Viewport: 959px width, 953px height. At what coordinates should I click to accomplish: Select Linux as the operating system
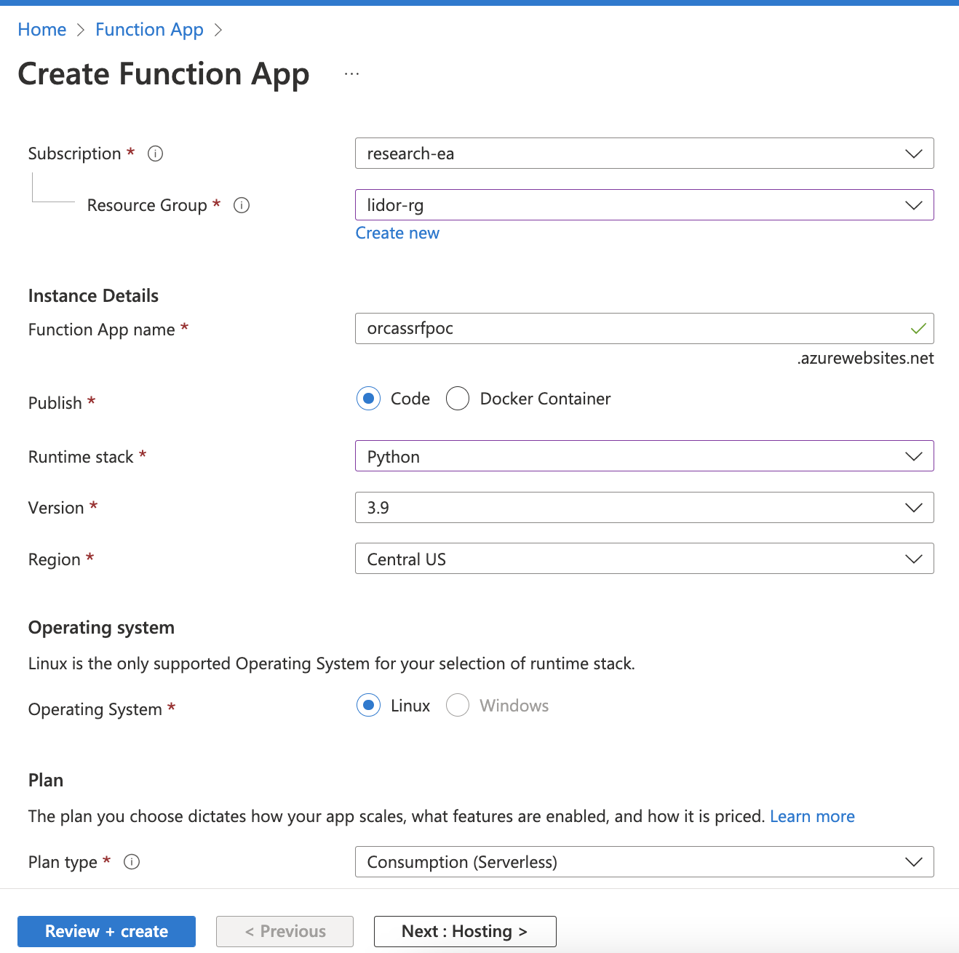(369, 706)
